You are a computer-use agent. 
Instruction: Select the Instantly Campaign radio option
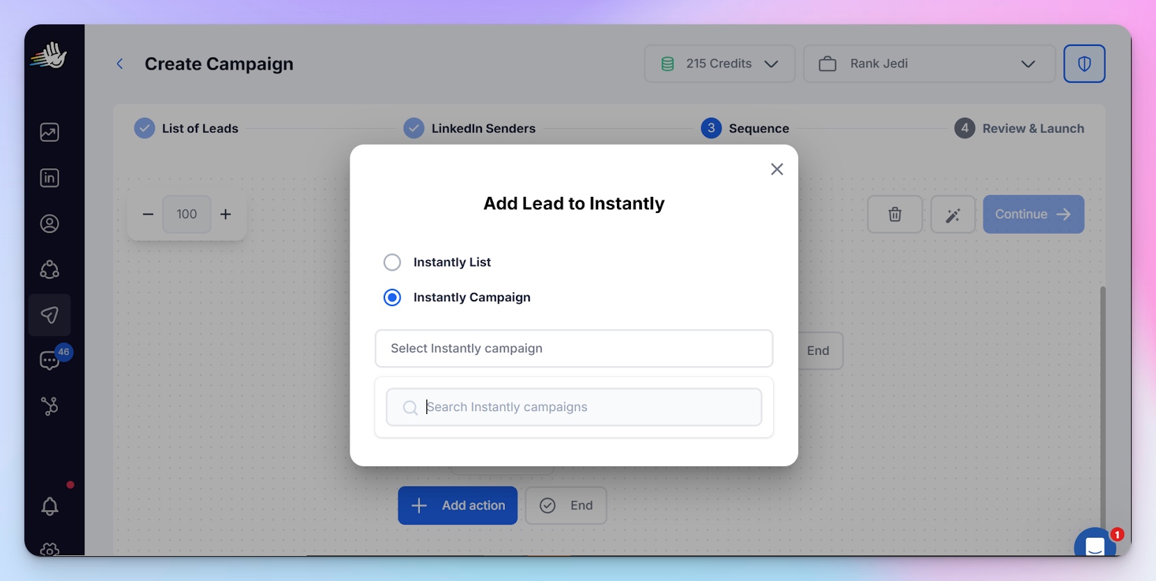[x=393, y=298]
